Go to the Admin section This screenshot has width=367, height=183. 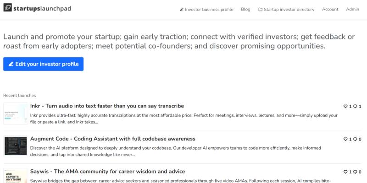pos(352,9)
